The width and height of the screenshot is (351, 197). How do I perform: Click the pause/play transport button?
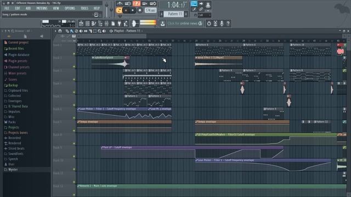[x=126, y=10]
